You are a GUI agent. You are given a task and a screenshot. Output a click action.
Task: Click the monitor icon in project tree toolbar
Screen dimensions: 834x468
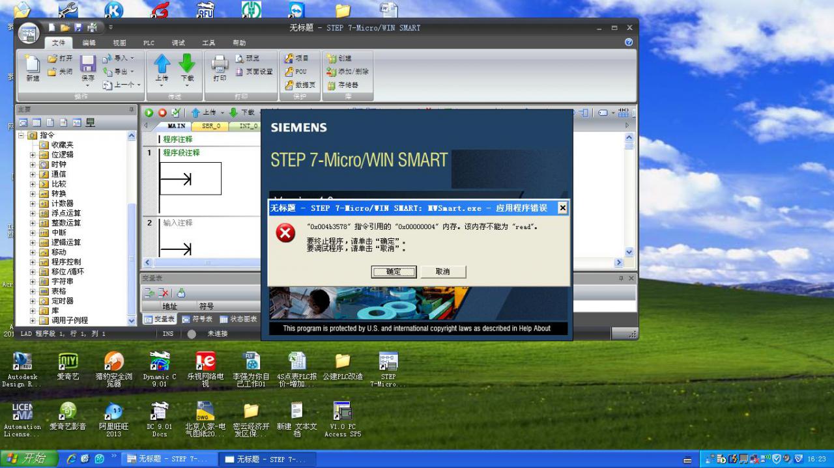pos(91,122)
